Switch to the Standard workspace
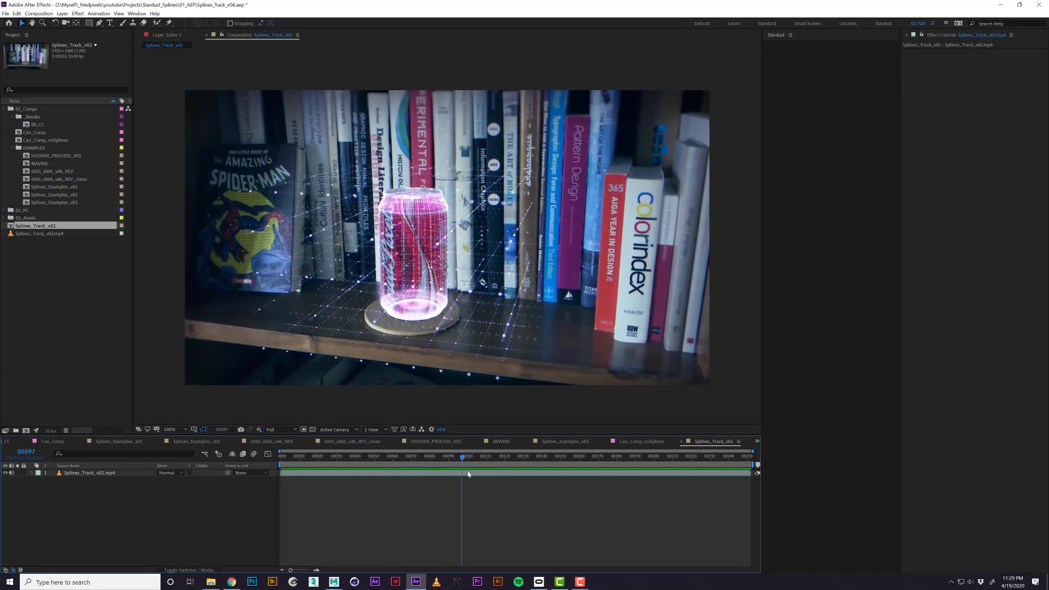Screen dimensions: 1049x590 click(767, 23)
